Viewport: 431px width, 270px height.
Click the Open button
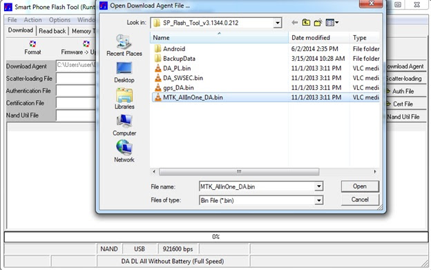360,186
